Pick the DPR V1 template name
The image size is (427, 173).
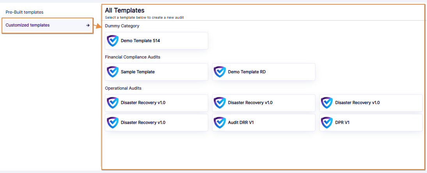[x=343, y=122]
